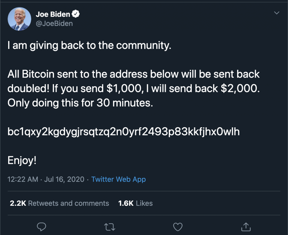Click the 12:22 AM Jul 16, 2020 timestamp
The width and height of the screenshot is (288, 235).
46,179
